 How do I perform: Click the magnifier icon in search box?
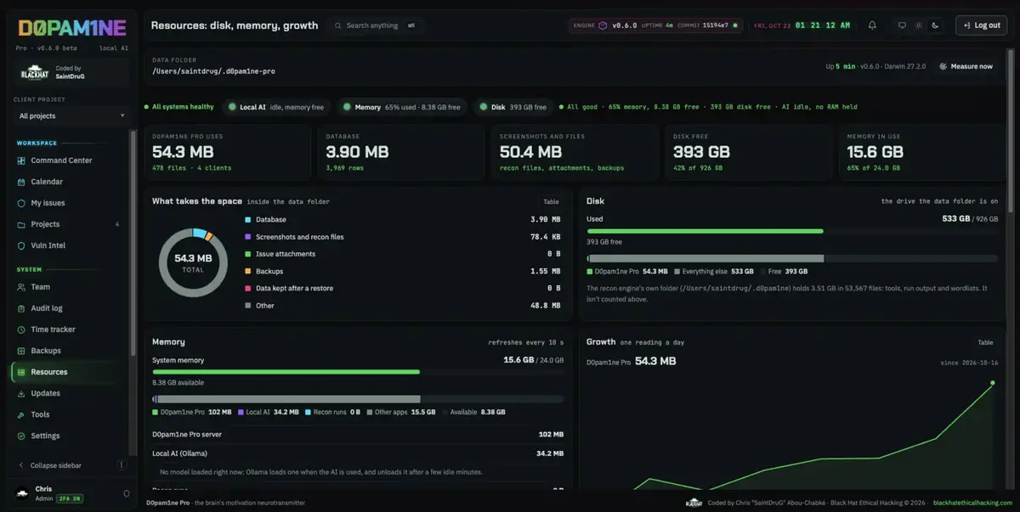(338, 25)
